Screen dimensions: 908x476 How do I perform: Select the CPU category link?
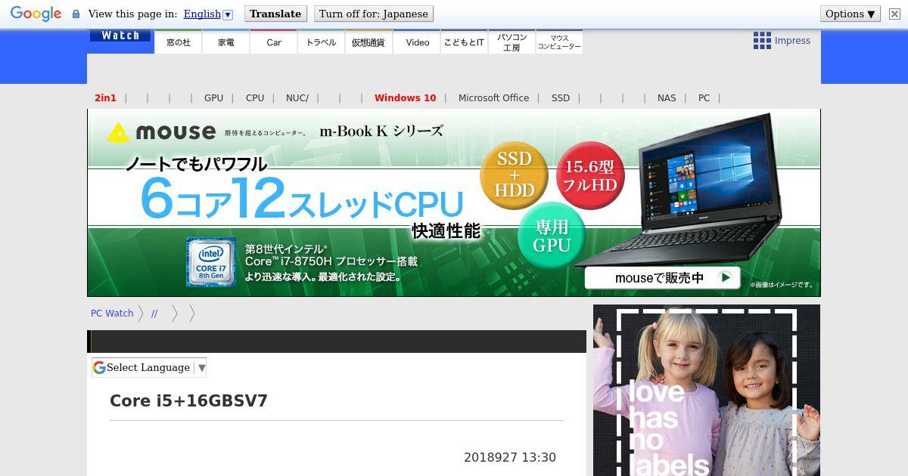(255, 97)
